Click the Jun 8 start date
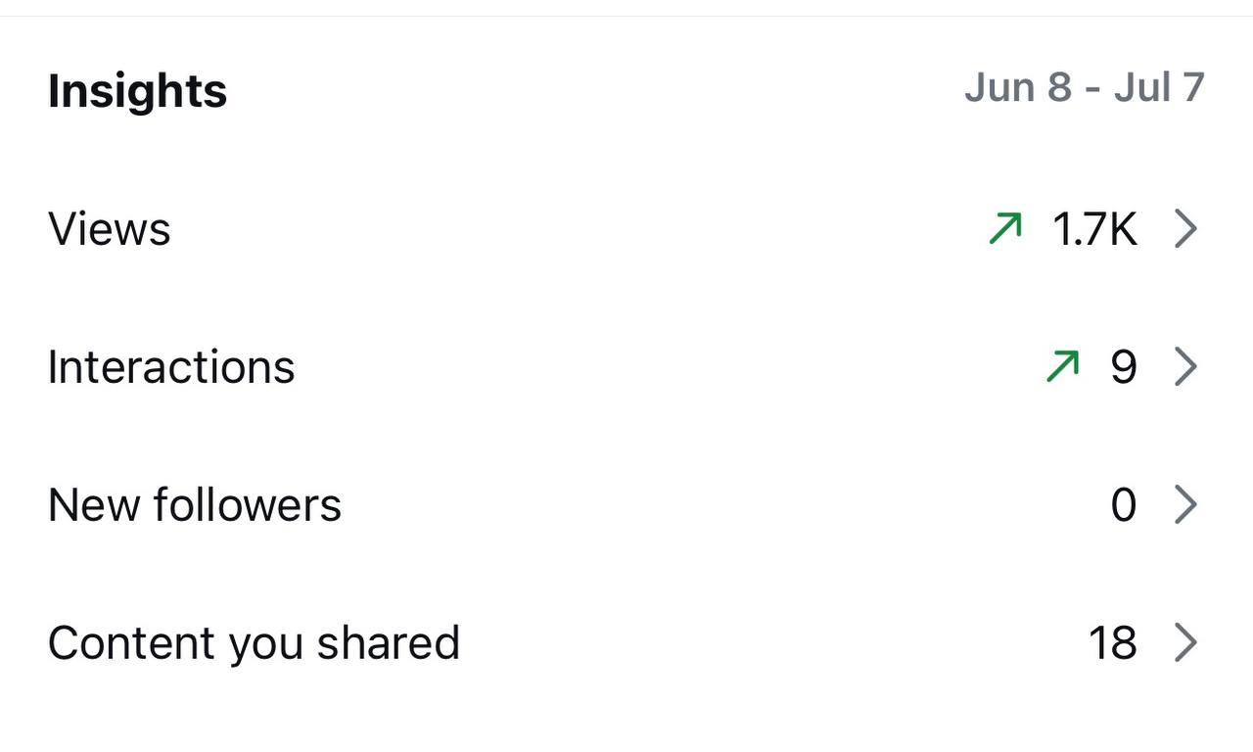1253x752 pixels. (1018, 88)
